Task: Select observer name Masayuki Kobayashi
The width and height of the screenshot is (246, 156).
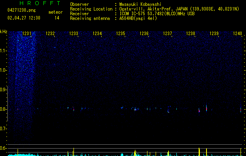Action: click(140, 4)
